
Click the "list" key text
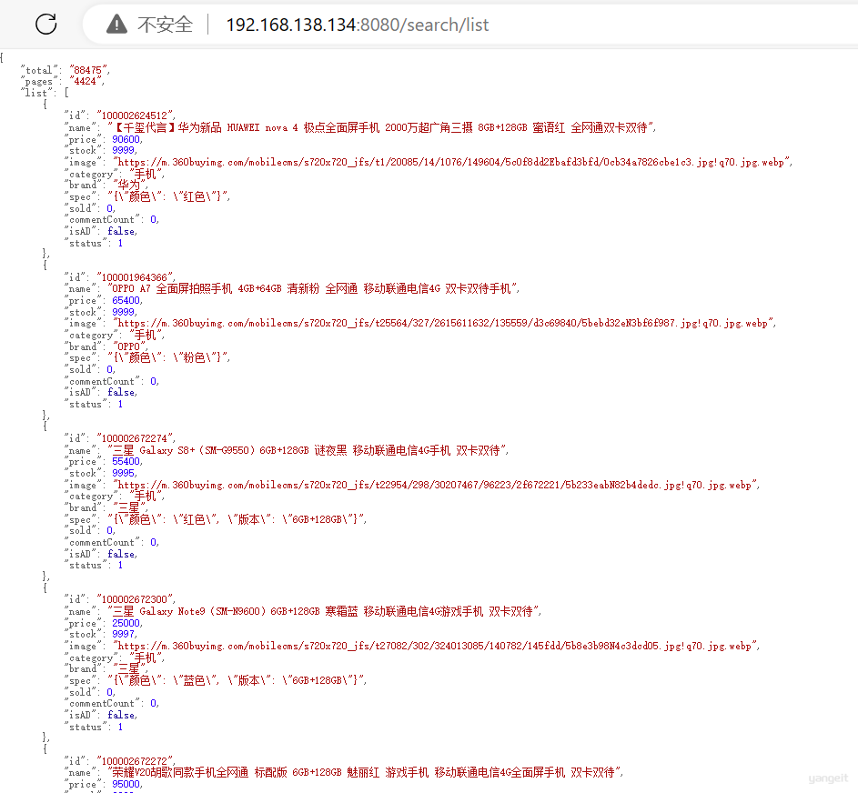tap(36, 93)
